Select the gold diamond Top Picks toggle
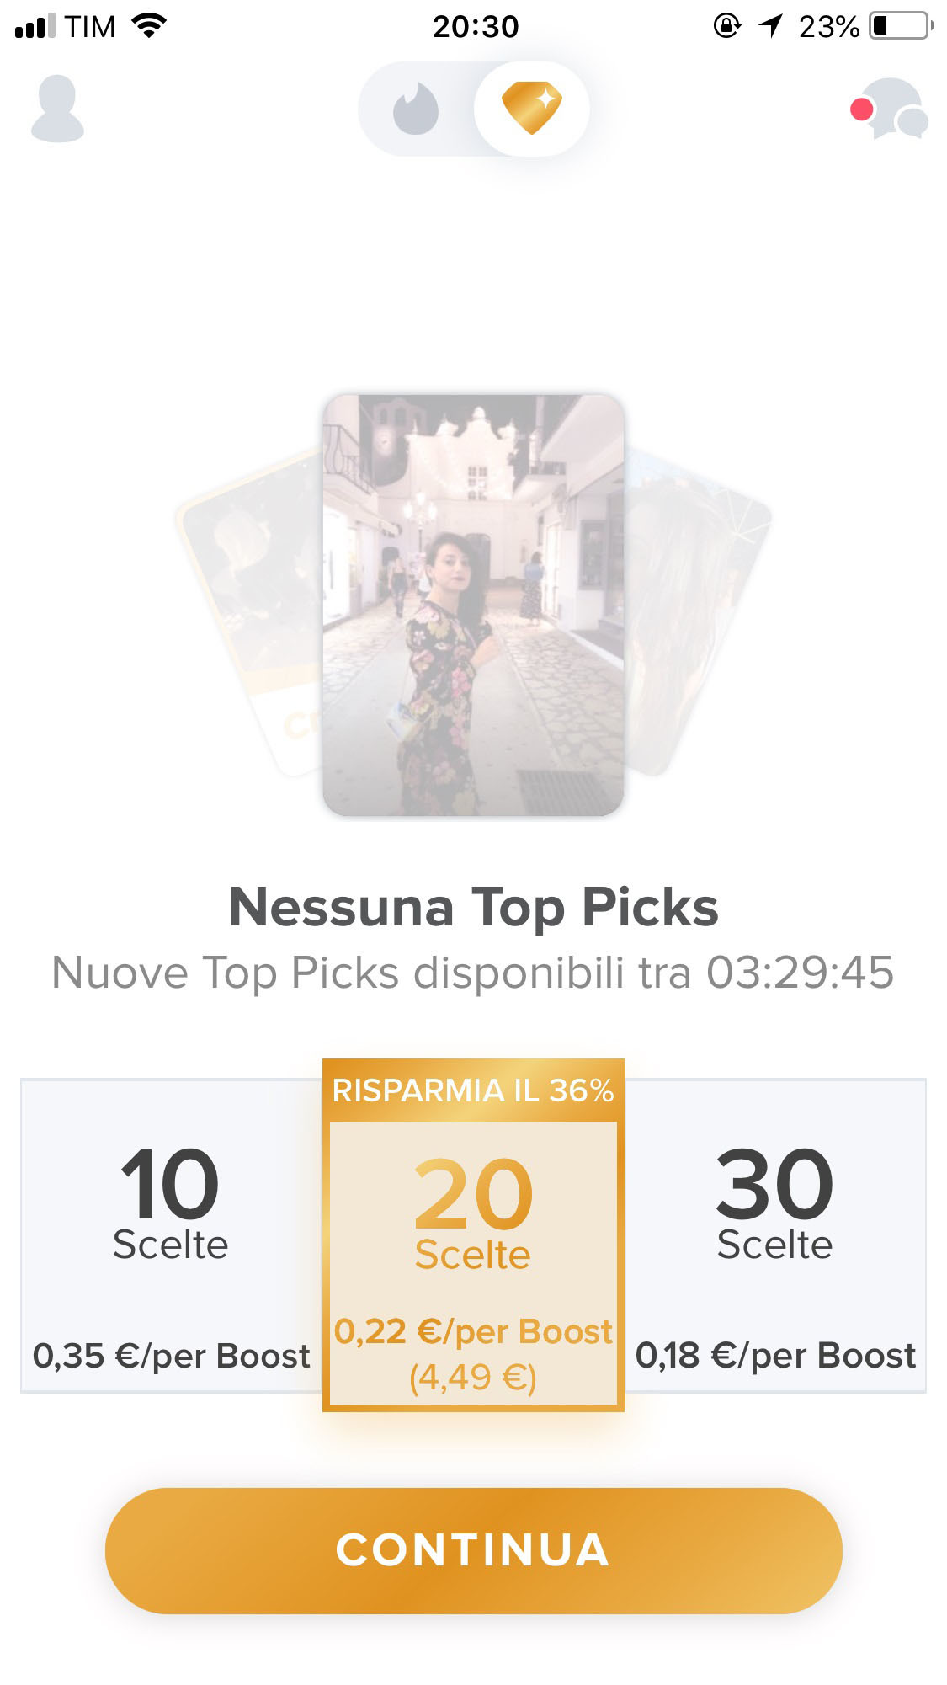The image size is (947, 1685). 531,108
